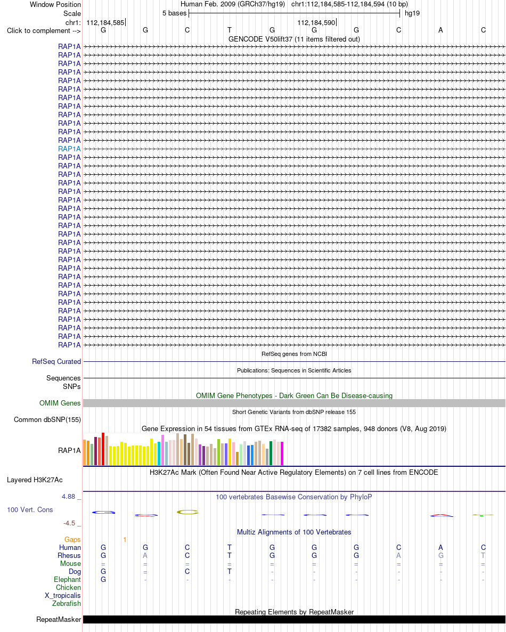The height and width of the screenshot is (632, 506).
Task: Click the T base in reference sequence
Action: [x=229, y=30]
